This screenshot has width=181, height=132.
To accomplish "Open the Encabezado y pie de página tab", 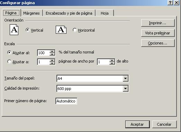I will (x=69, y=13).
